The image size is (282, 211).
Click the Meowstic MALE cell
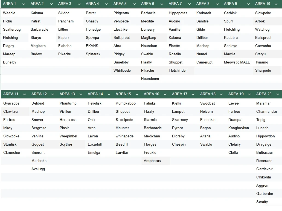[x=237, y=62]
